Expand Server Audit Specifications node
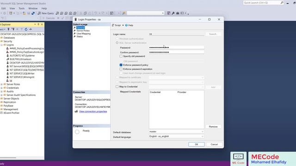 (x=1, y=95)
